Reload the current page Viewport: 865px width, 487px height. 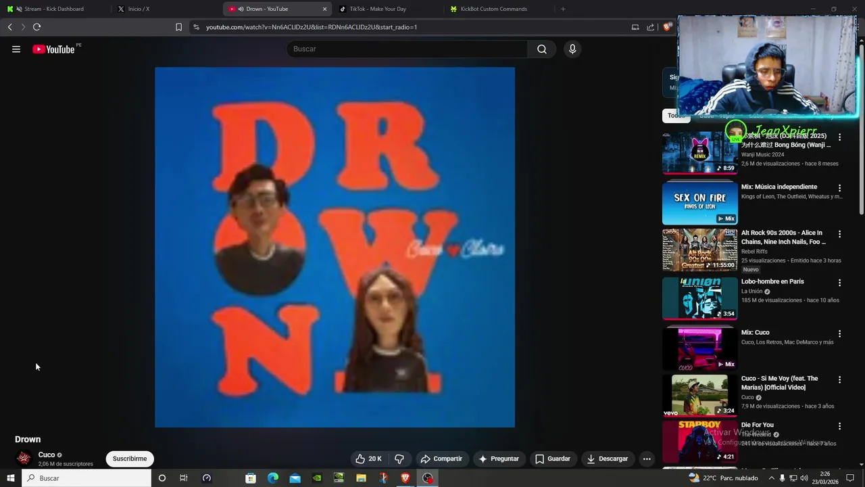36,27
